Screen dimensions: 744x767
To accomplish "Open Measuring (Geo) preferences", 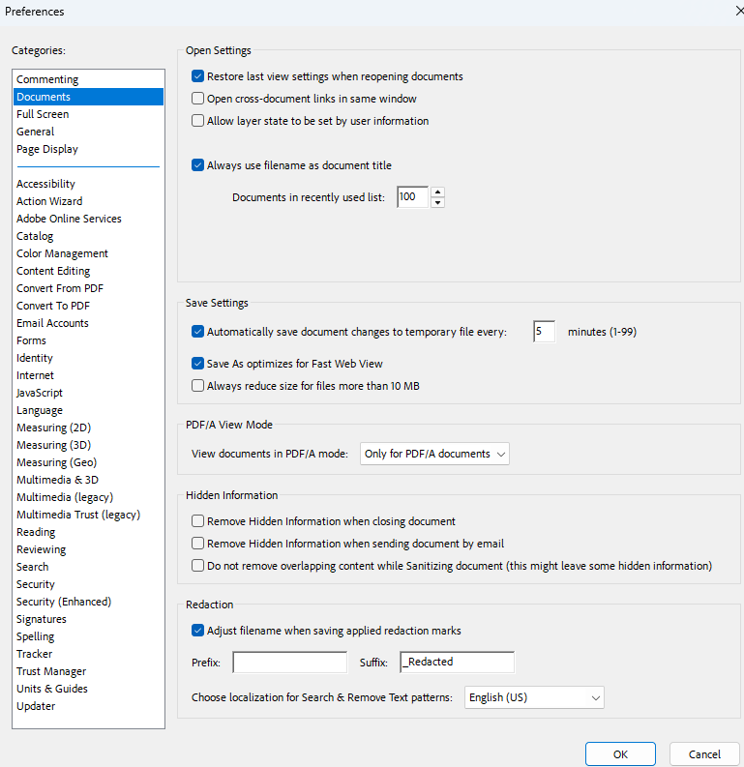I will tap(88, 462).
